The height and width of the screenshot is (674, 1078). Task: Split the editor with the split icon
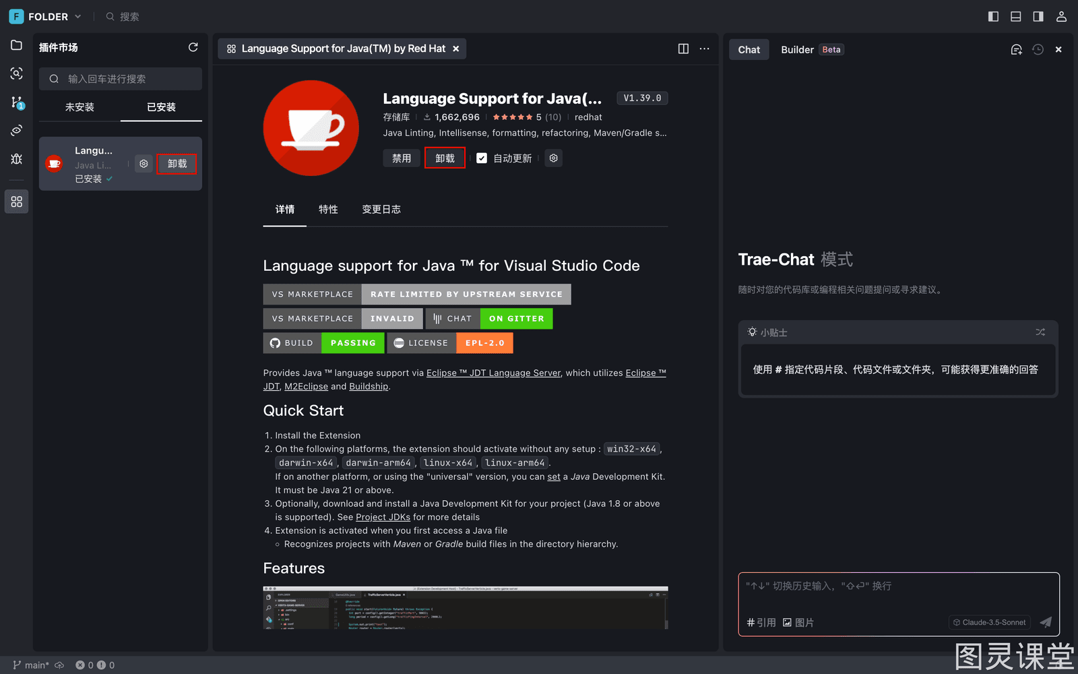683,49
